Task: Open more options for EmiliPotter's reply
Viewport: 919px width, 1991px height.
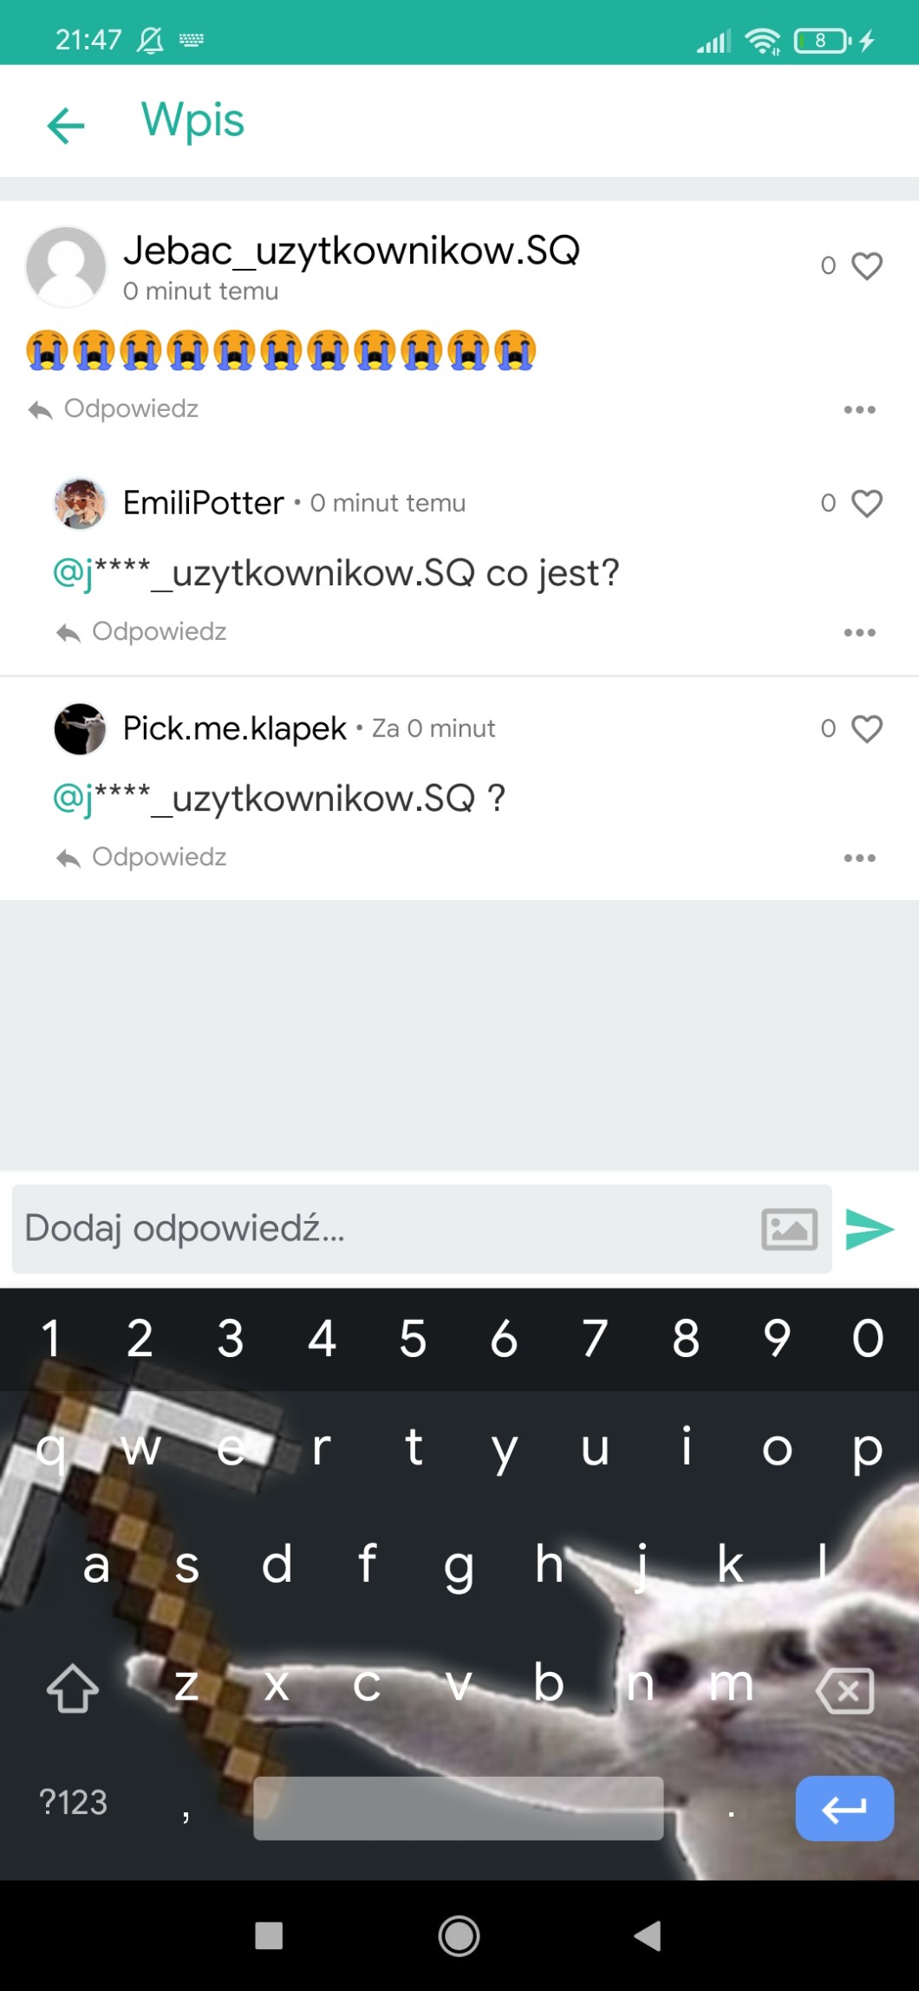Action: click(x=859, y=632)
